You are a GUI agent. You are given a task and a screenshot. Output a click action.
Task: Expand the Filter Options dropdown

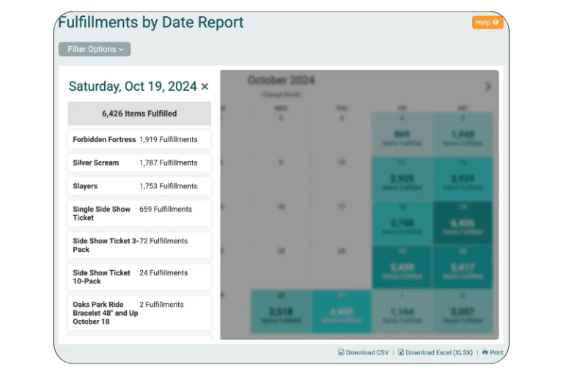(x=95, y=49)
